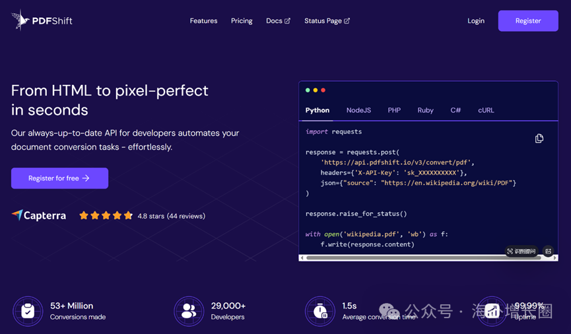Click the Developers people icon
The image size is (571, 334).
(x=189, y=311)
